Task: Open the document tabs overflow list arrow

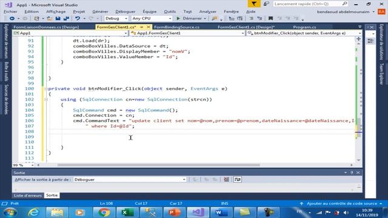Action: (360, 27)
